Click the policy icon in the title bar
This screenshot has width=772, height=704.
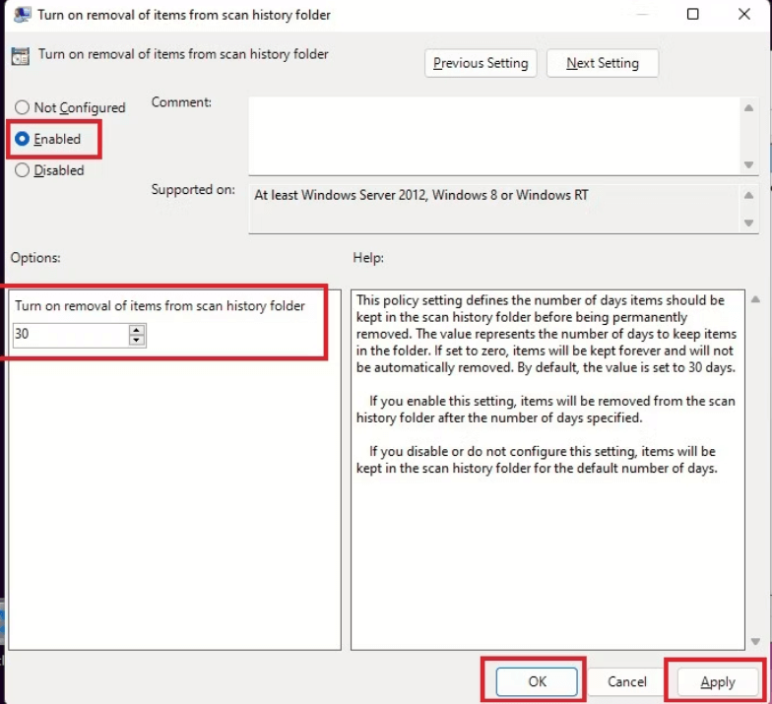click(21, 15)
